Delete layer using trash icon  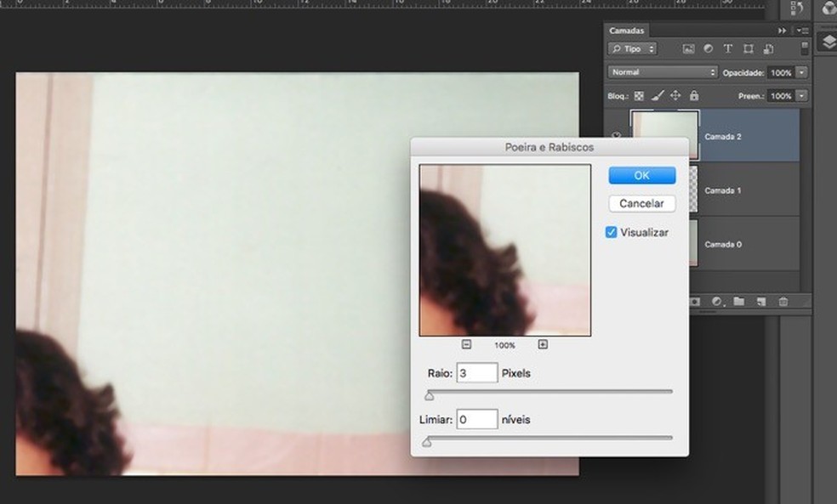(783, 302)
